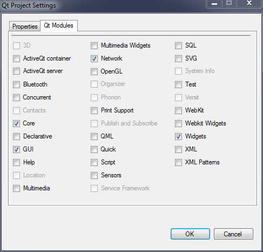263x252 pixels.
Task: Enable the OpenGL module
Action: point(94,71)
